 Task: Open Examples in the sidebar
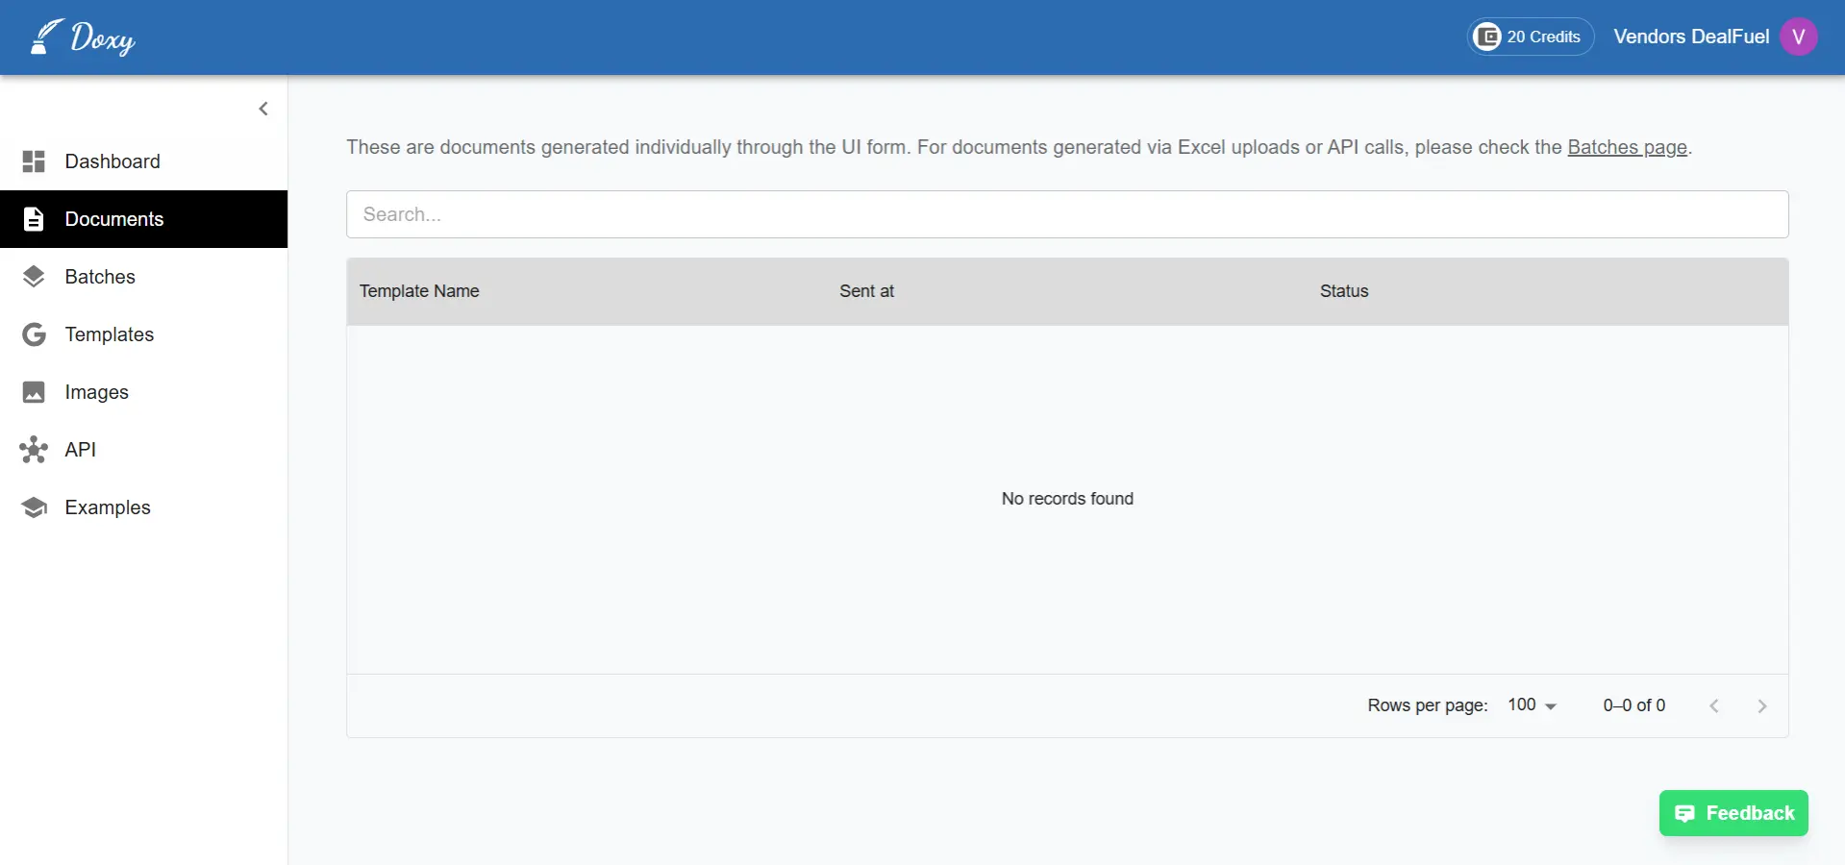(144, 507)
